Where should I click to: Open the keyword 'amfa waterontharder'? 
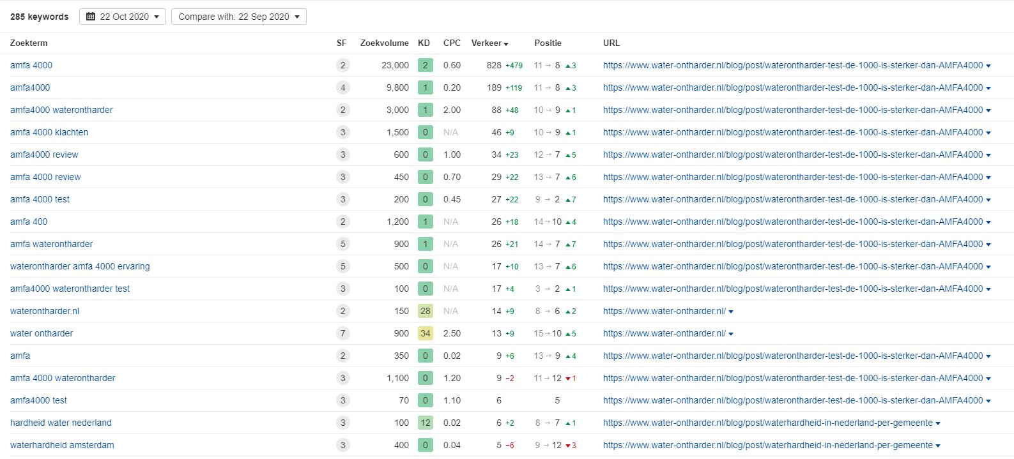[x=51, y=244]
